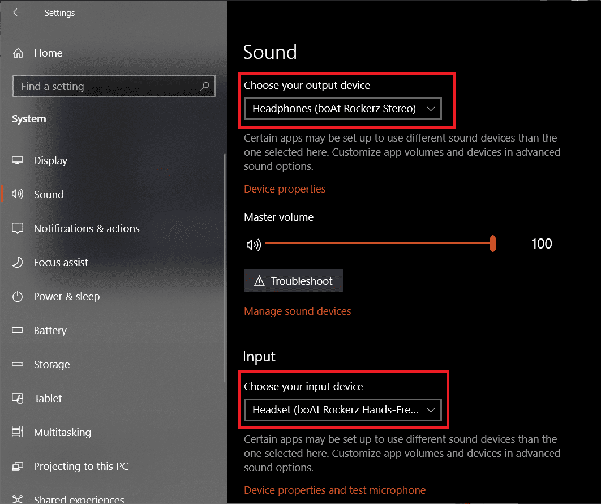This screenshot has height=504, width=601.
Task: Open Storage settings via the drive icon
Action: pyautogui.click(x=17, y=364)
